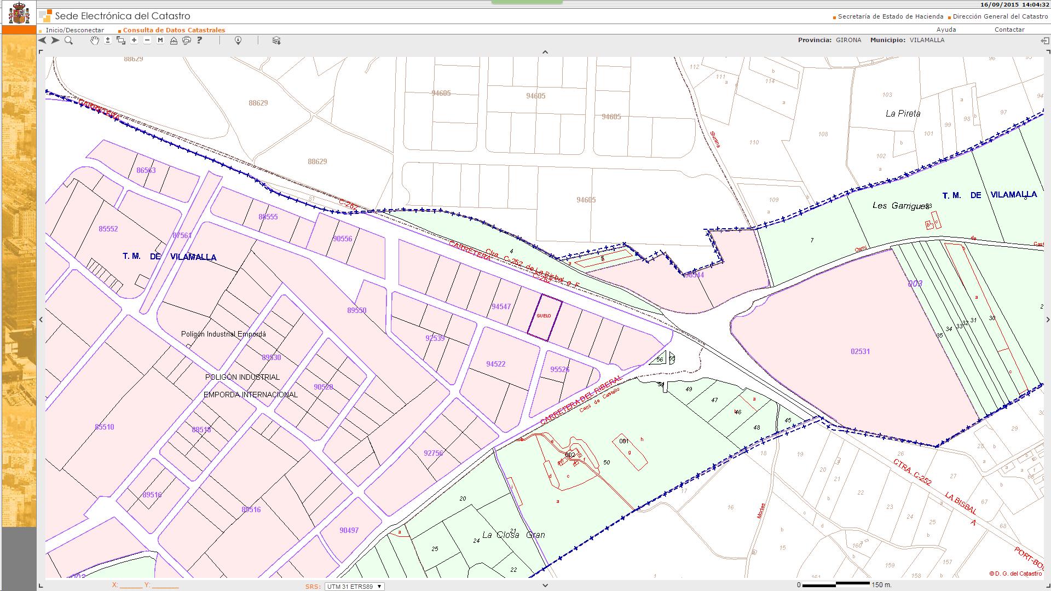Click the plus-minus zoom toggle icon
1051x591 pixels.
coord(108,40)
